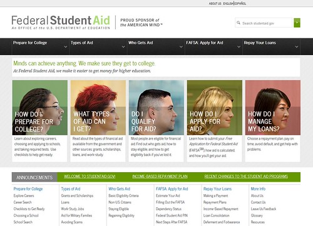The width and height of the screenshot is (313, 226).
Task: Click footer Repay Your Loans heading
Action: tap(217, 189)
